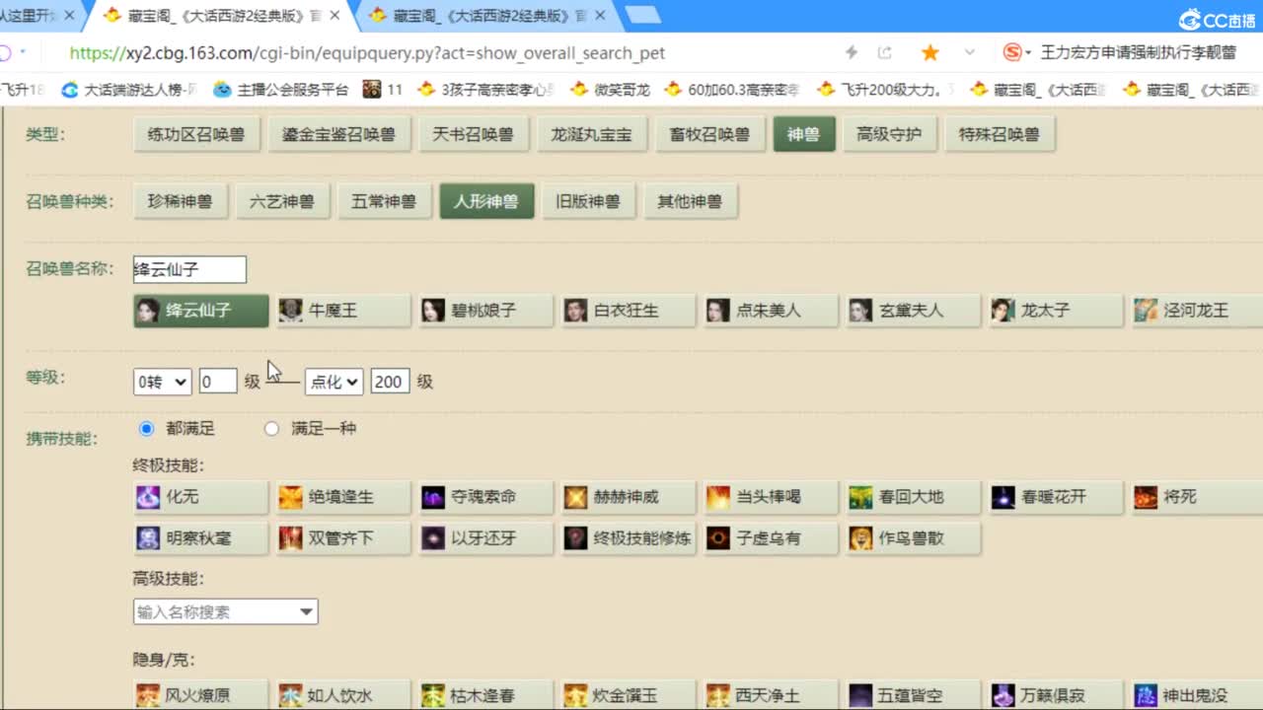Image resolution: width=1263 pixels, height=710 pixels.
Task: Select type 神兽
Action: pos(804,135)
